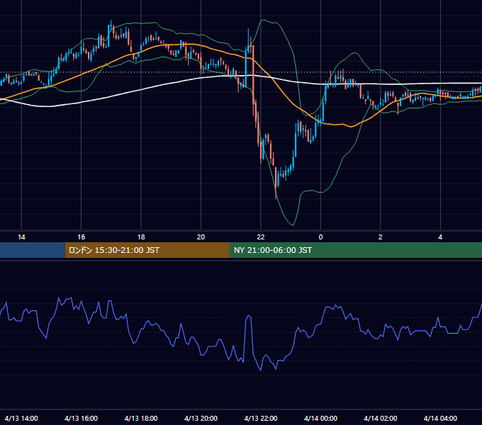Click the 20 hour label on the price chart
Viewport: 482px width, 425px height.
pos(201,237)
